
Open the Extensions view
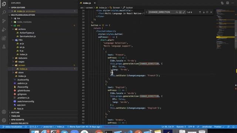pyautogui.click(x=4, y=38)
